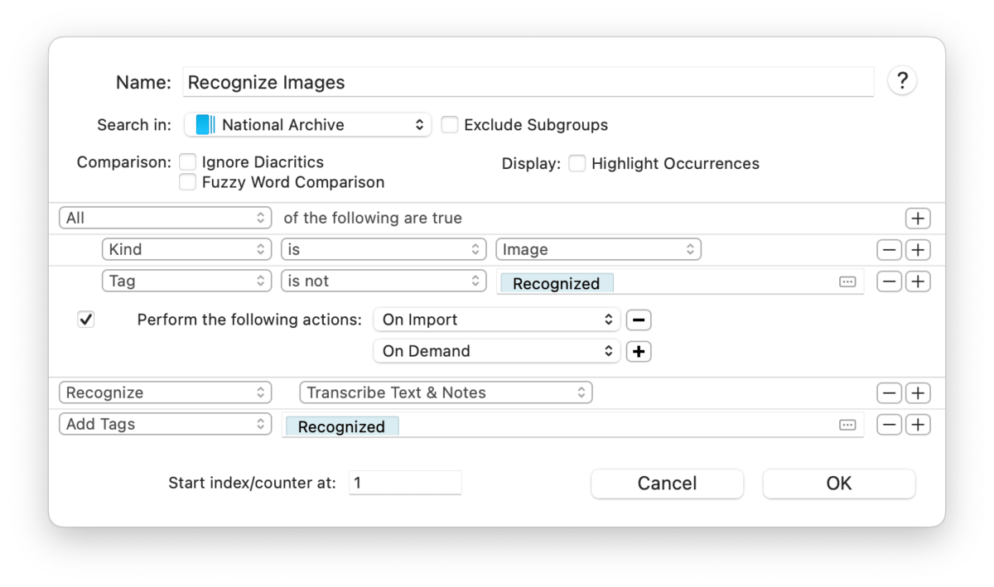Enable the Exclude Subgroups checkbox
This screenshot has height=587, width=994.
(450, 125)
